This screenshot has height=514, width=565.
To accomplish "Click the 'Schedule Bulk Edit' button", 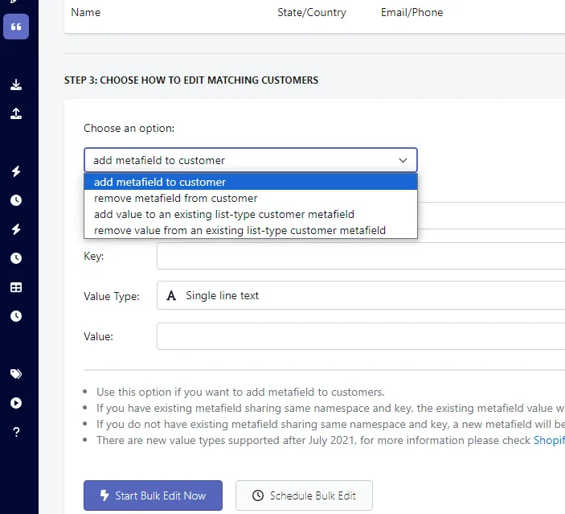I will pos(304,495).
